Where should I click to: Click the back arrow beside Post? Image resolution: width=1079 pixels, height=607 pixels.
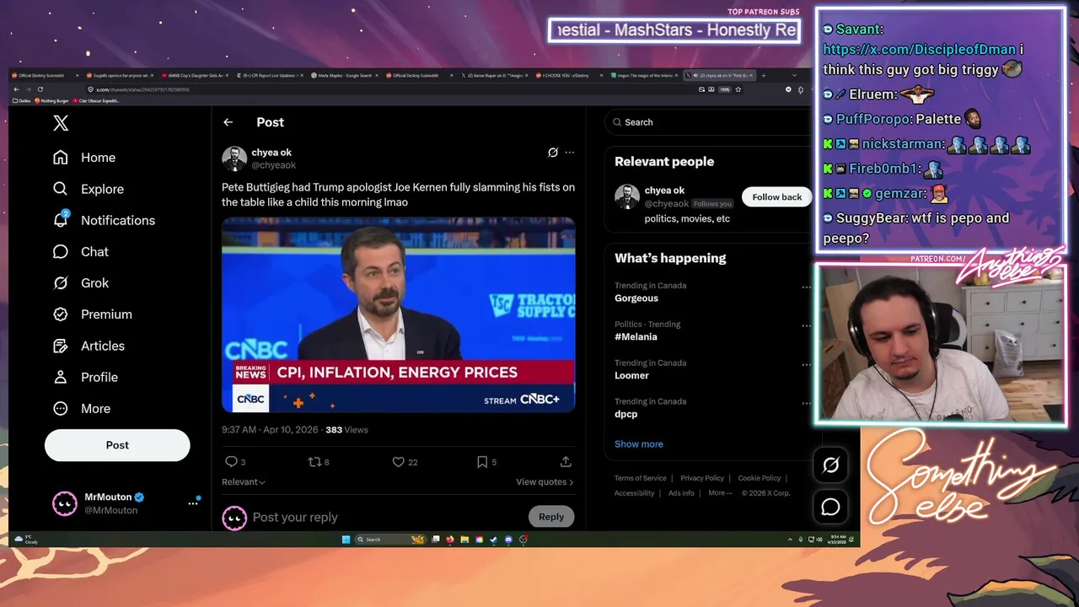(x=228, y=122)
